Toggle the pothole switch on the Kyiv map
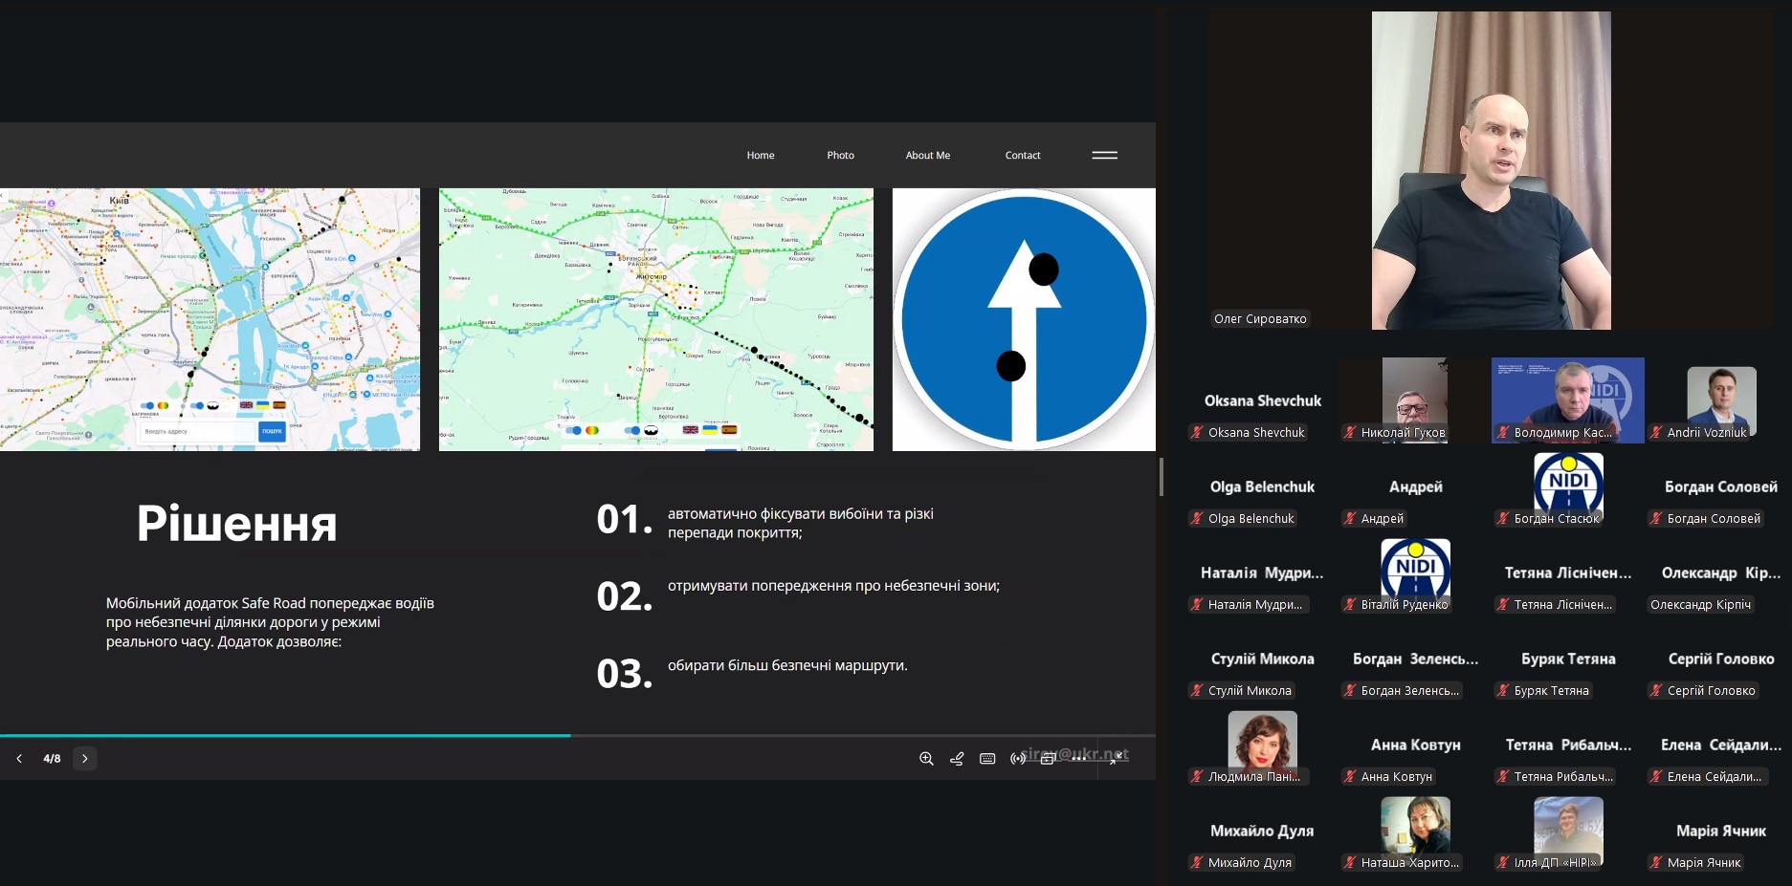The width and height of the screenshot is (1792, 886). pos(199,405)
